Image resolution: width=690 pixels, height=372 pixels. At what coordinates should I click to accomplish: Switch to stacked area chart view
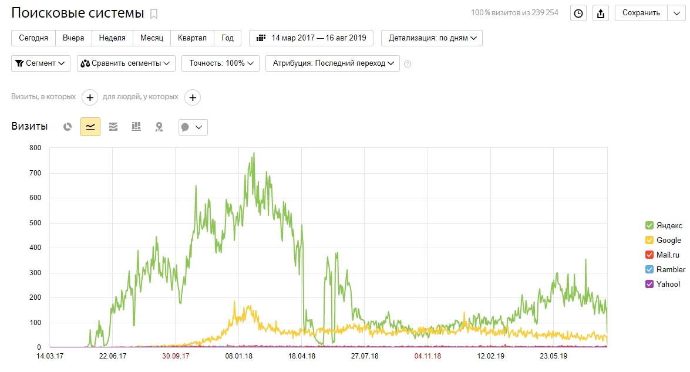pyautogui.click(x=113, y=127)
